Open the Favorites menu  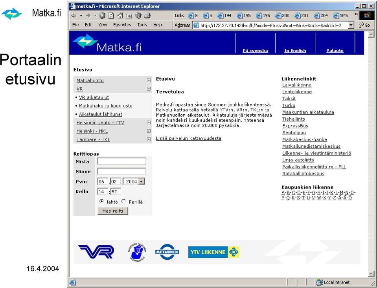pyautogui.click(x=122, y=25)
